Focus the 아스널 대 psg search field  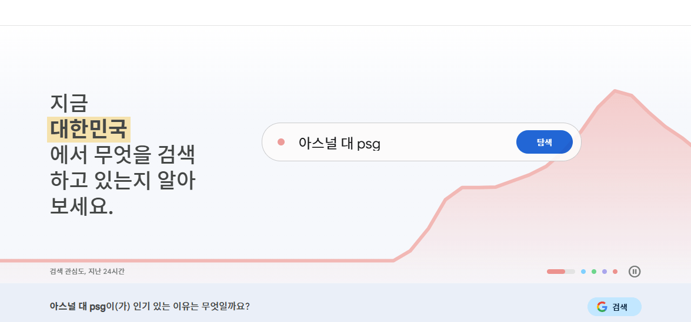tap(400, 142)
